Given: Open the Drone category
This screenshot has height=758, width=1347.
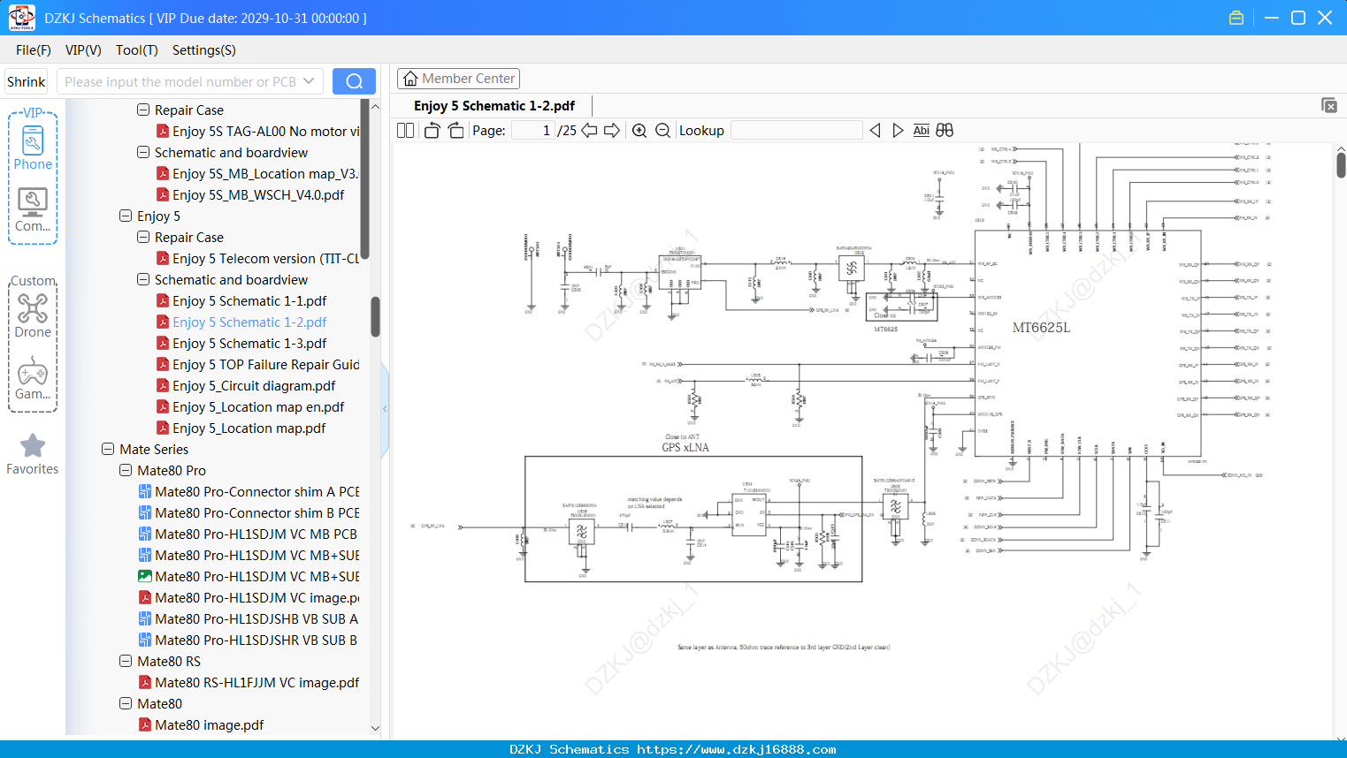Looking at the screenshot, I should [x=33, y=315].
